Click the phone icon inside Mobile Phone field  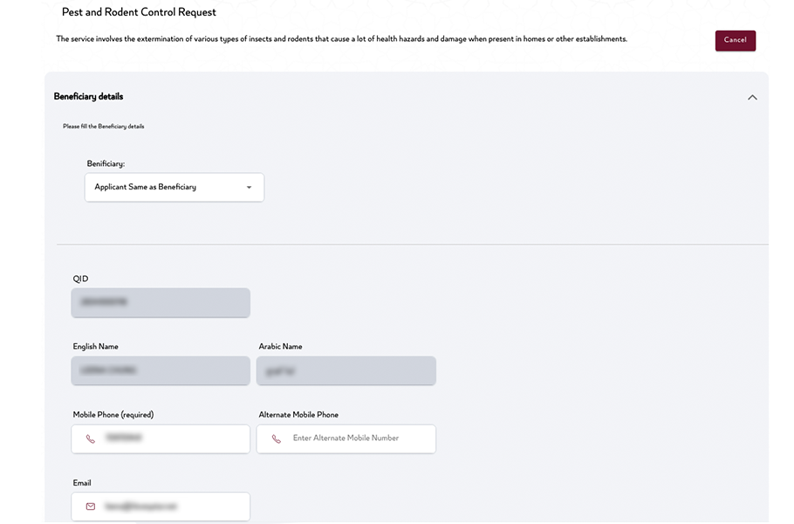coord(88,438)
